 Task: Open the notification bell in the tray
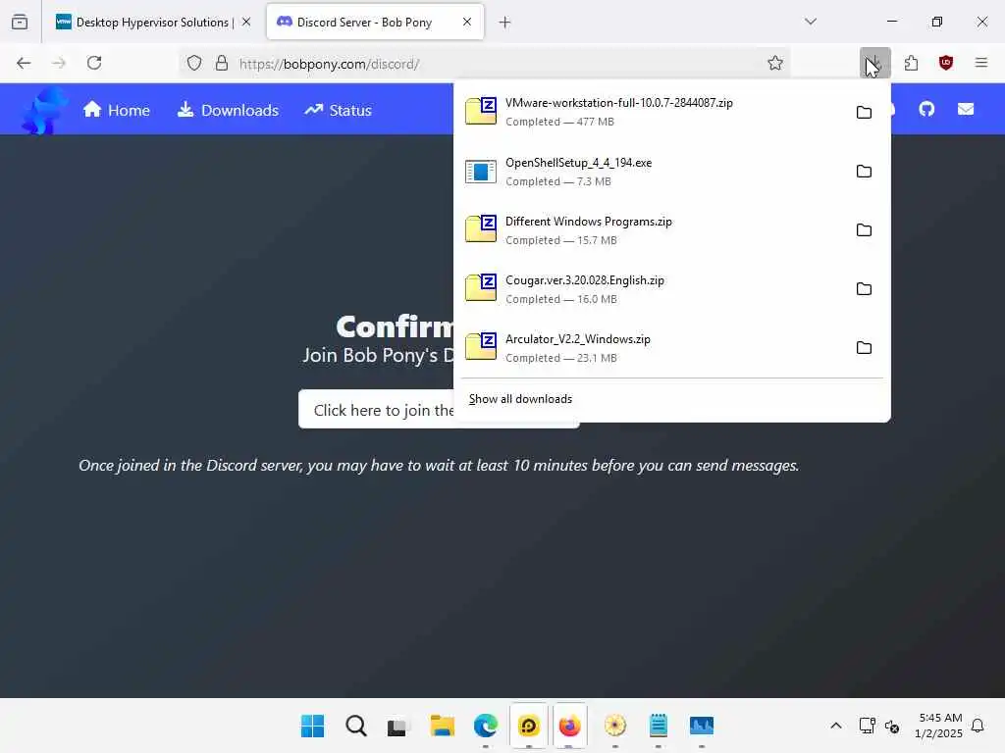[x=978, y=726]
